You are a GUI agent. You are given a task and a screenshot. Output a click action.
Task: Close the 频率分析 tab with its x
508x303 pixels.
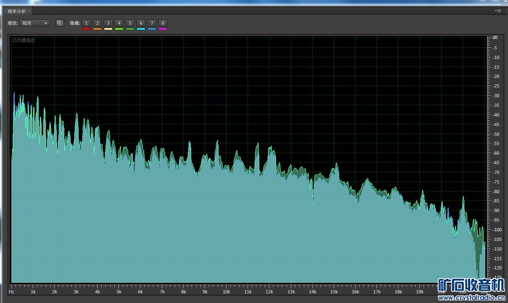coord(29,11)
